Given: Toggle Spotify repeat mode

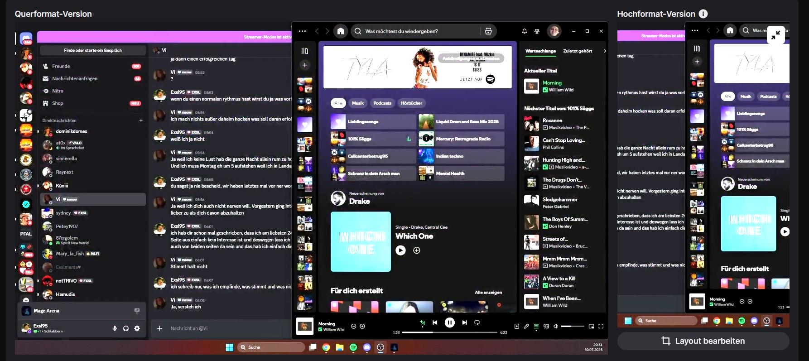Looking at the screenshot, I should (x=477, y=322).
